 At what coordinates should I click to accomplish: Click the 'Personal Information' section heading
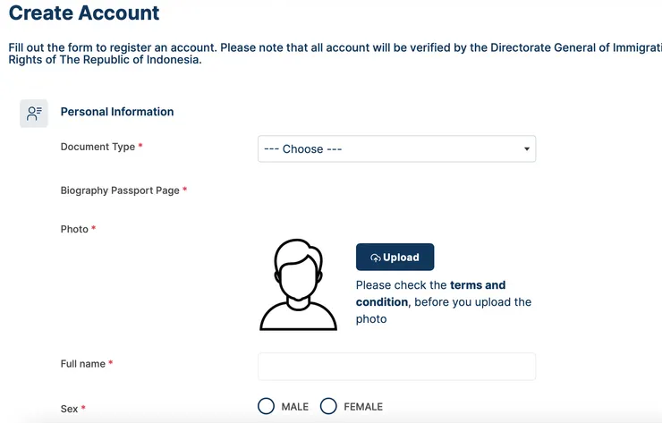pyautogui.click(x=117, y=112)
